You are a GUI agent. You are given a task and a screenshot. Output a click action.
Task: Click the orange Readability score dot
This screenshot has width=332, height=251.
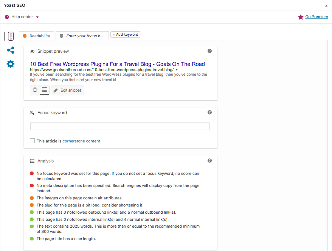(25, 36)
